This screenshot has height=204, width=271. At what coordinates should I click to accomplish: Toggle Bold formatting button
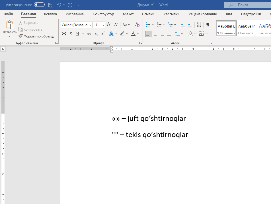pyautogui.click(x=64, y=34)
